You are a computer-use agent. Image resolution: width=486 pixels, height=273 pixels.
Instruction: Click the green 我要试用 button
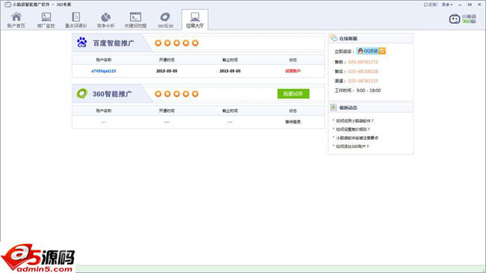293,93
